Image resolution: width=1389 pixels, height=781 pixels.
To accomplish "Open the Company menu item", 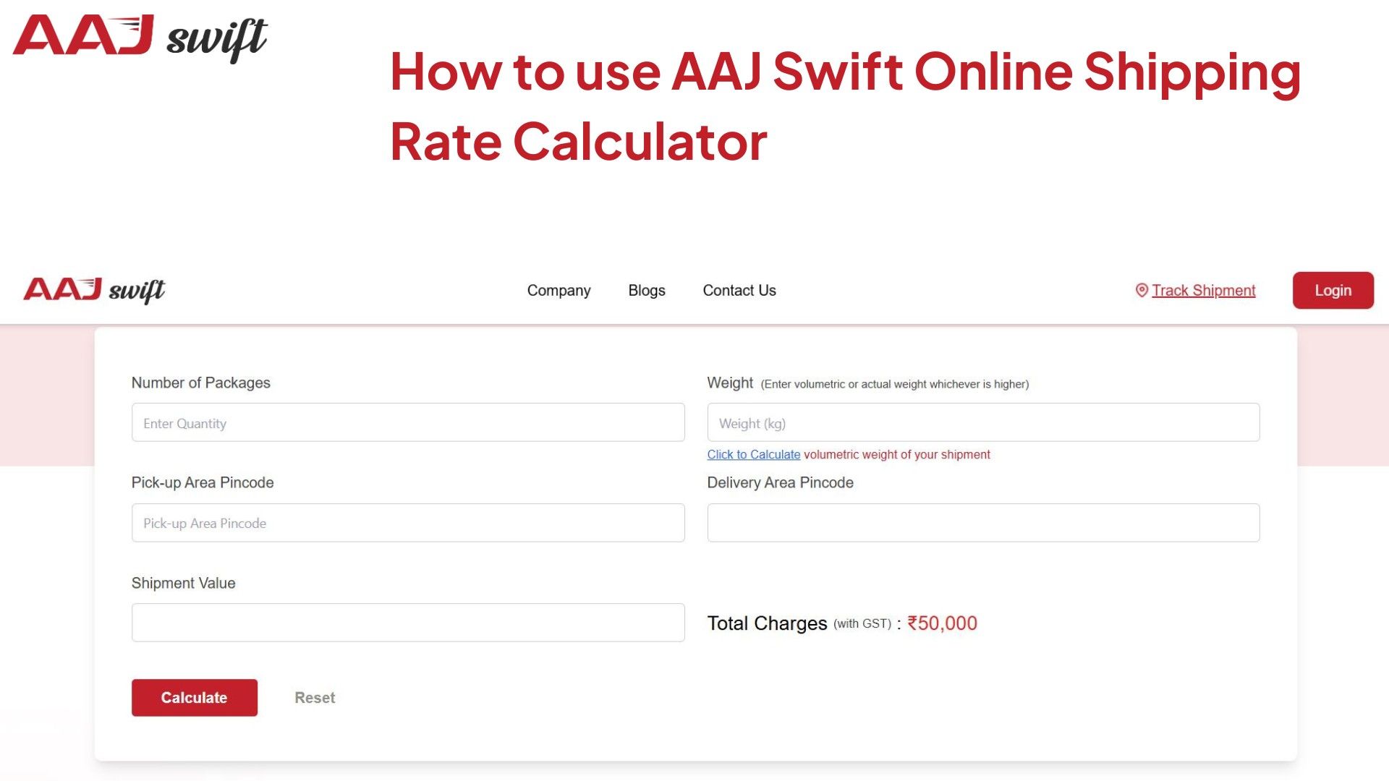I will (558, 290).
